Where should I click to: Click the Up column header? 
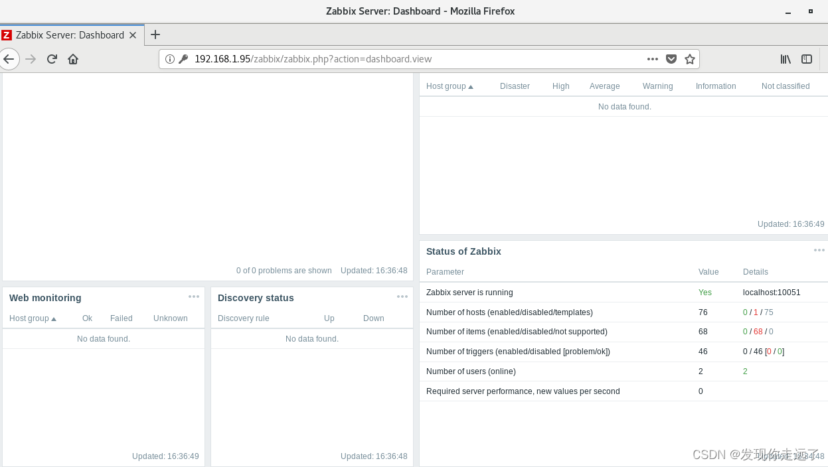(329, 318)
